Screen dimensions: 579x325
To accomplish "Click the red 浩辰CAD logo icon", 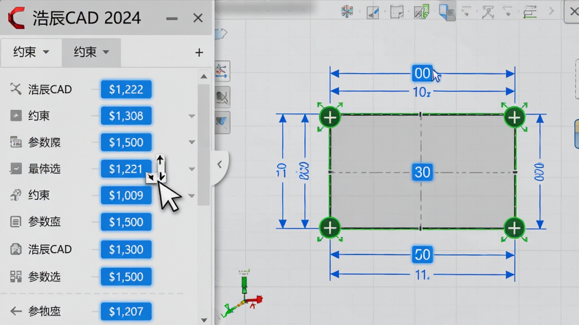I will click(17, 17).
